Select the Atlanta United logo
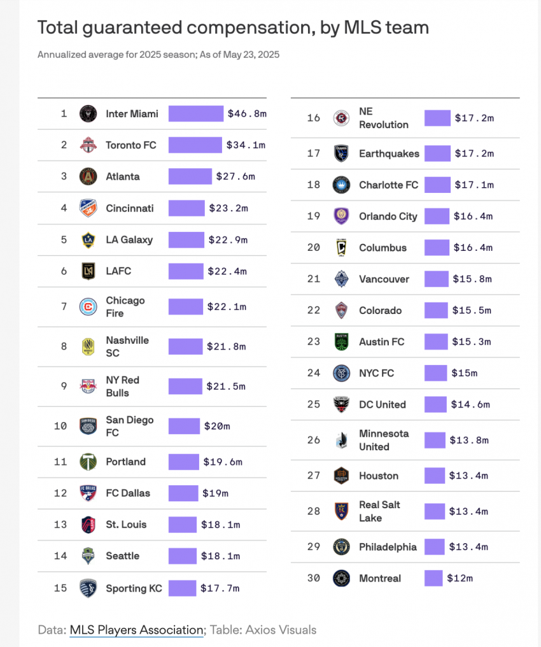The image size is (541, 647). [x=87, y=176]
